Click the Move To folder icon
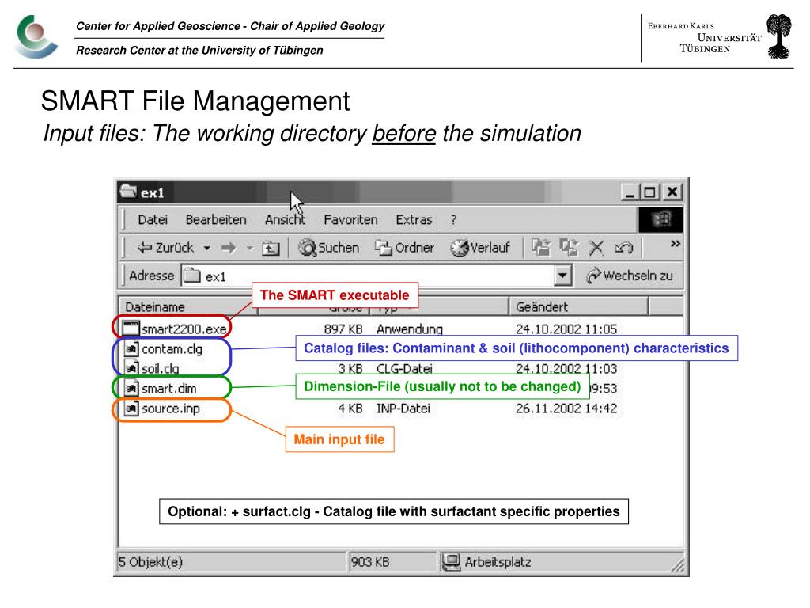The width and height of the screenshot is (810, 608). (541, 248)
